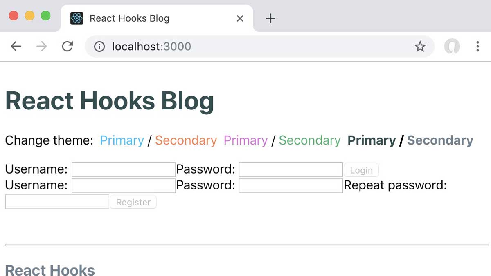Focus the login Username field

124,170
